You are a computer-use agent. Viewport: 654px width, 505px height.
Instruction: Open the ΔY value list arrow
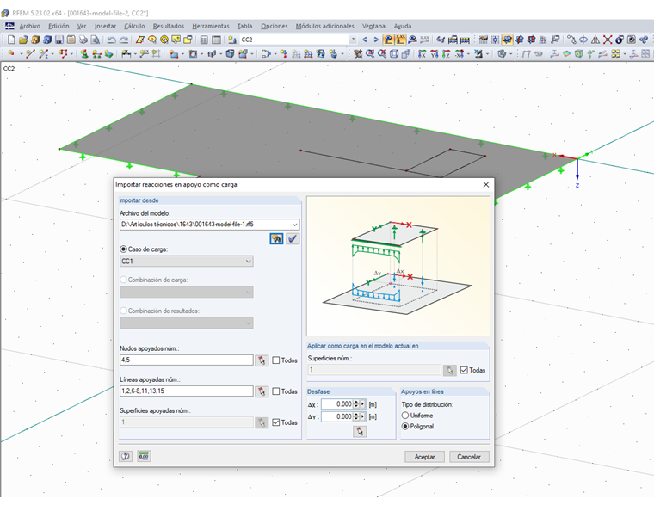363,416
